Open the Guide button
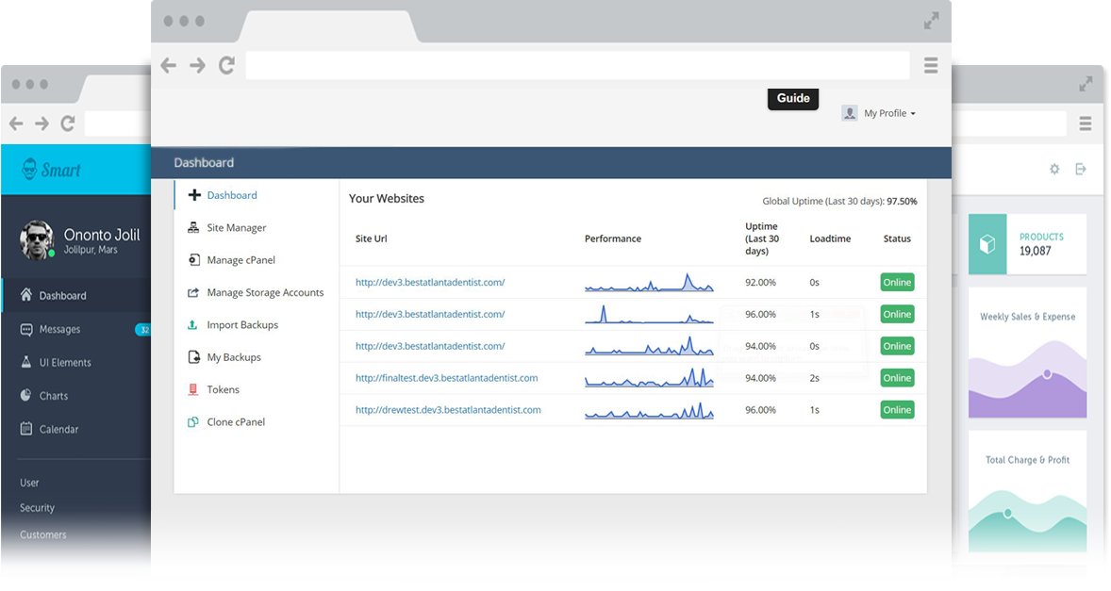 793,98
